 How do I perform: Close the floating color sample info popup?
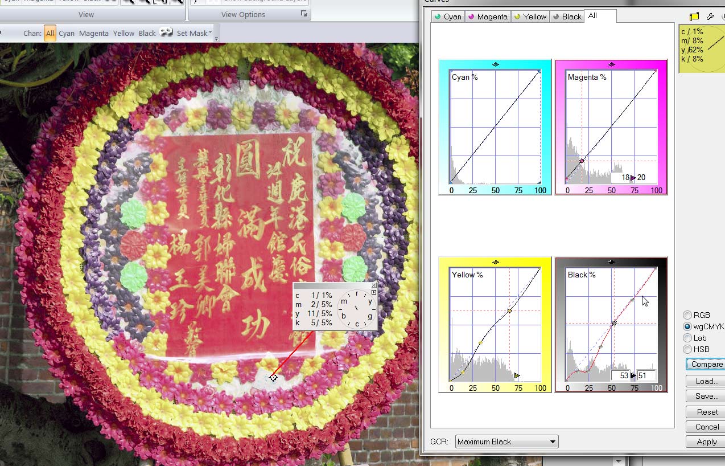pos(374,285)
